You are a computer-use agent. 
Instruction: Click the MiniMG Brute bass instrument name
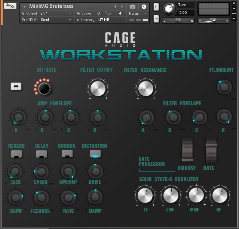[x=51, y=6]
